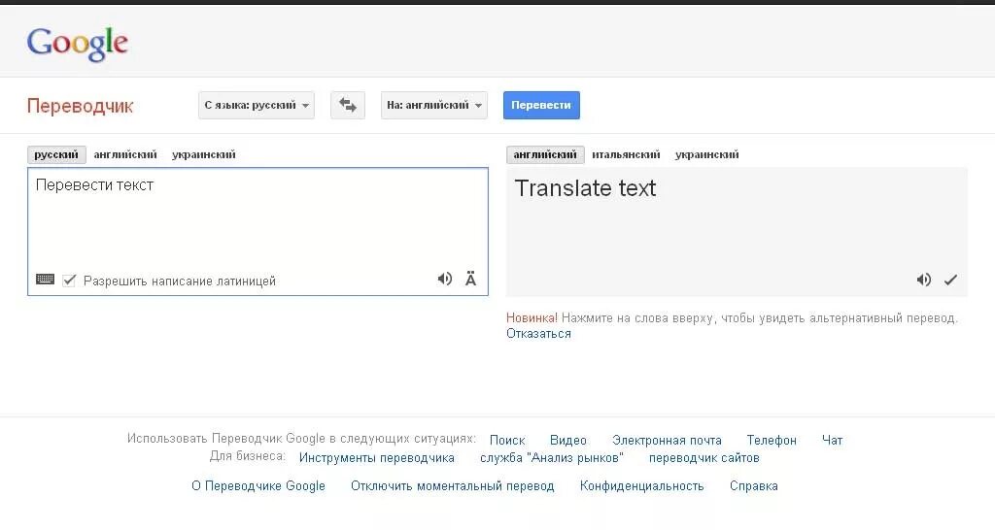Click inside the source text box
The width and height of the screenshot is (995, 530).
point(257,231)
